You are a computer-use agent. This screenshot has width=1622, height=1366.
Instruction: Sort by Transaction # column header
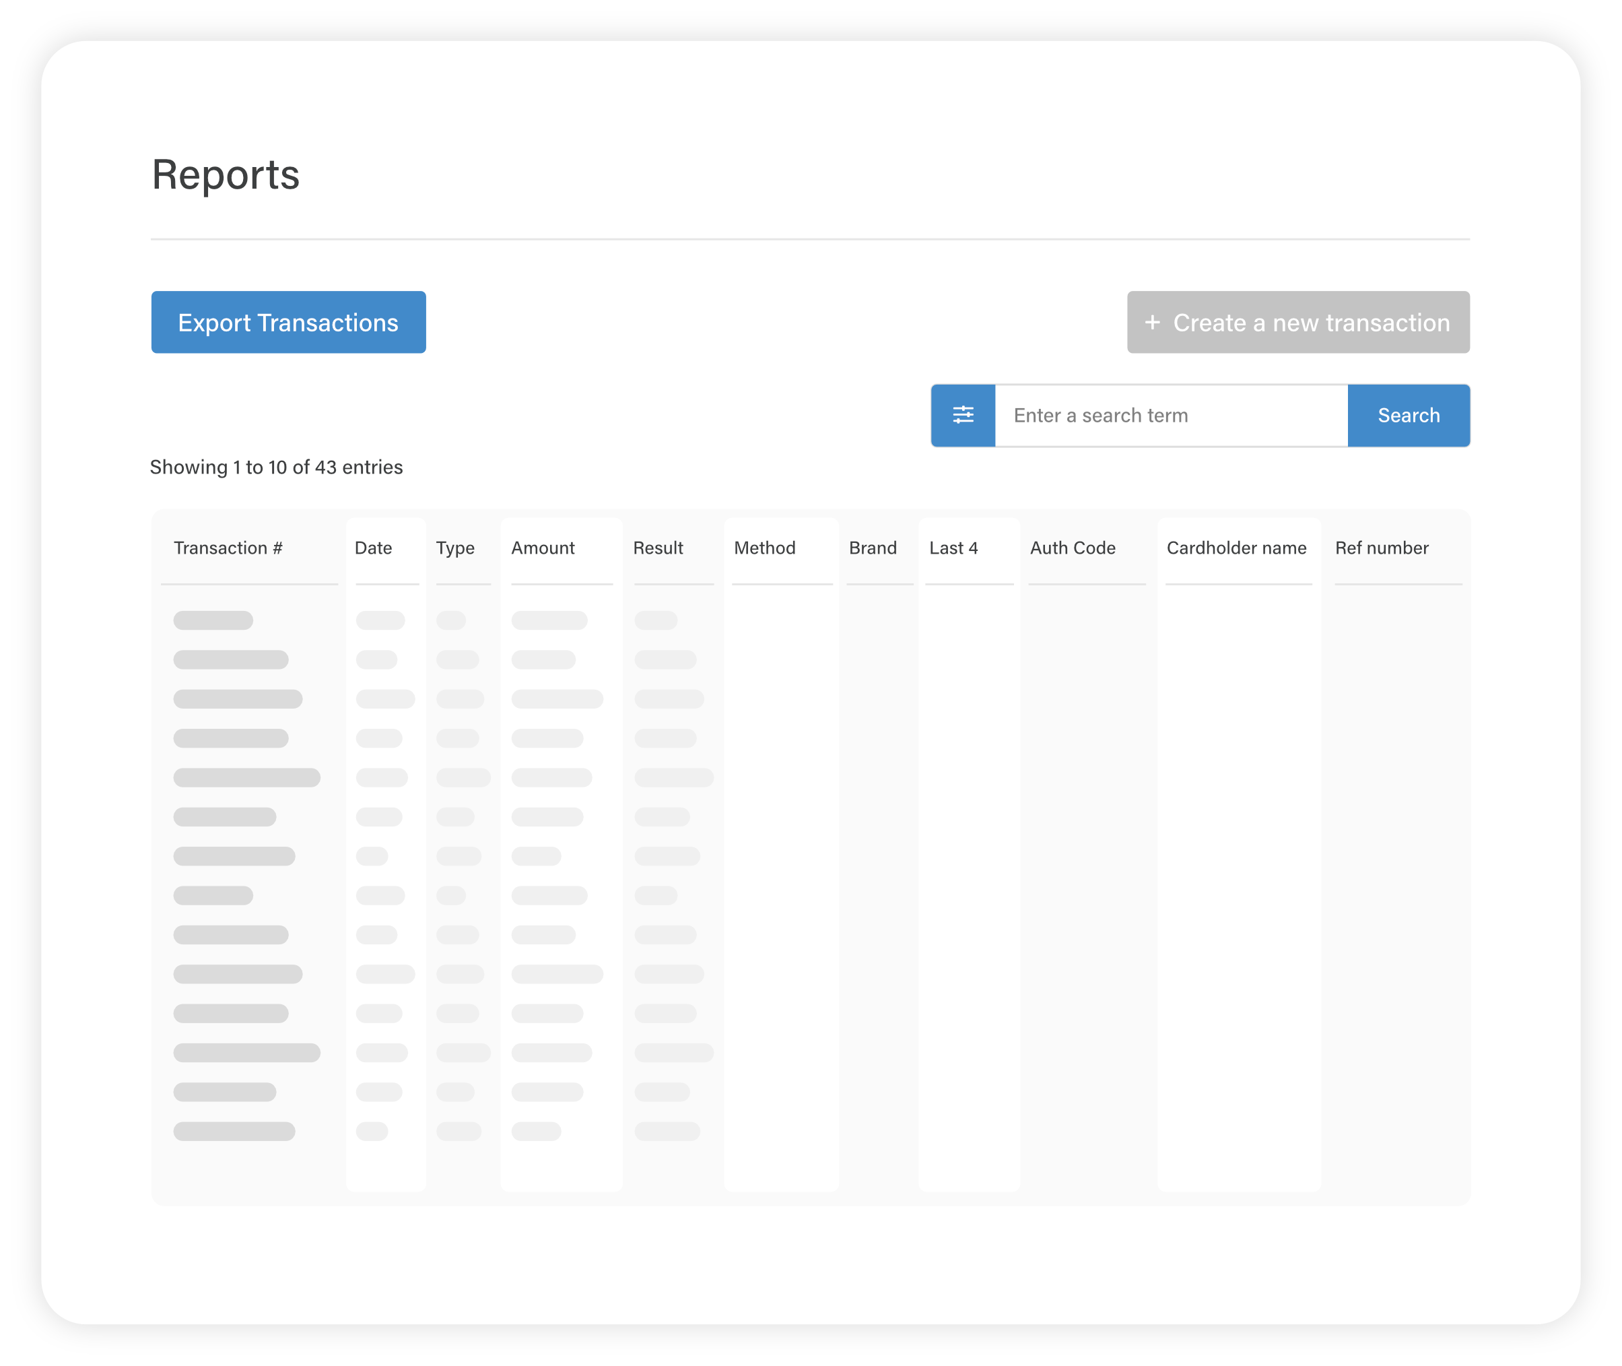(228, 548)
